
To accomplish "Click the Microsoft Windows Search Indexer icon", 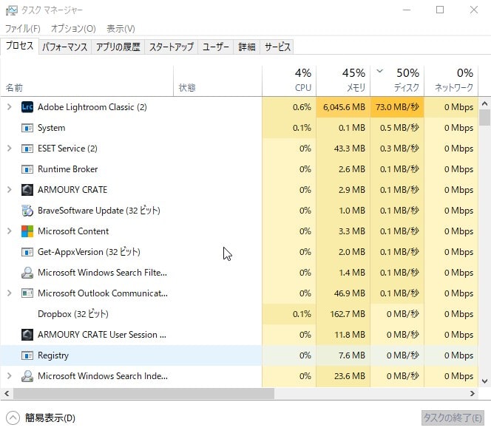I will [x=27, y=376].
